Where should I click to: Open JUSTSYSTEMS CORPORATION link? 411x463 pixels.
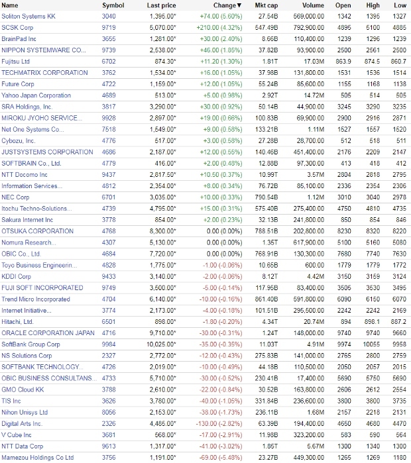[47, 152]
